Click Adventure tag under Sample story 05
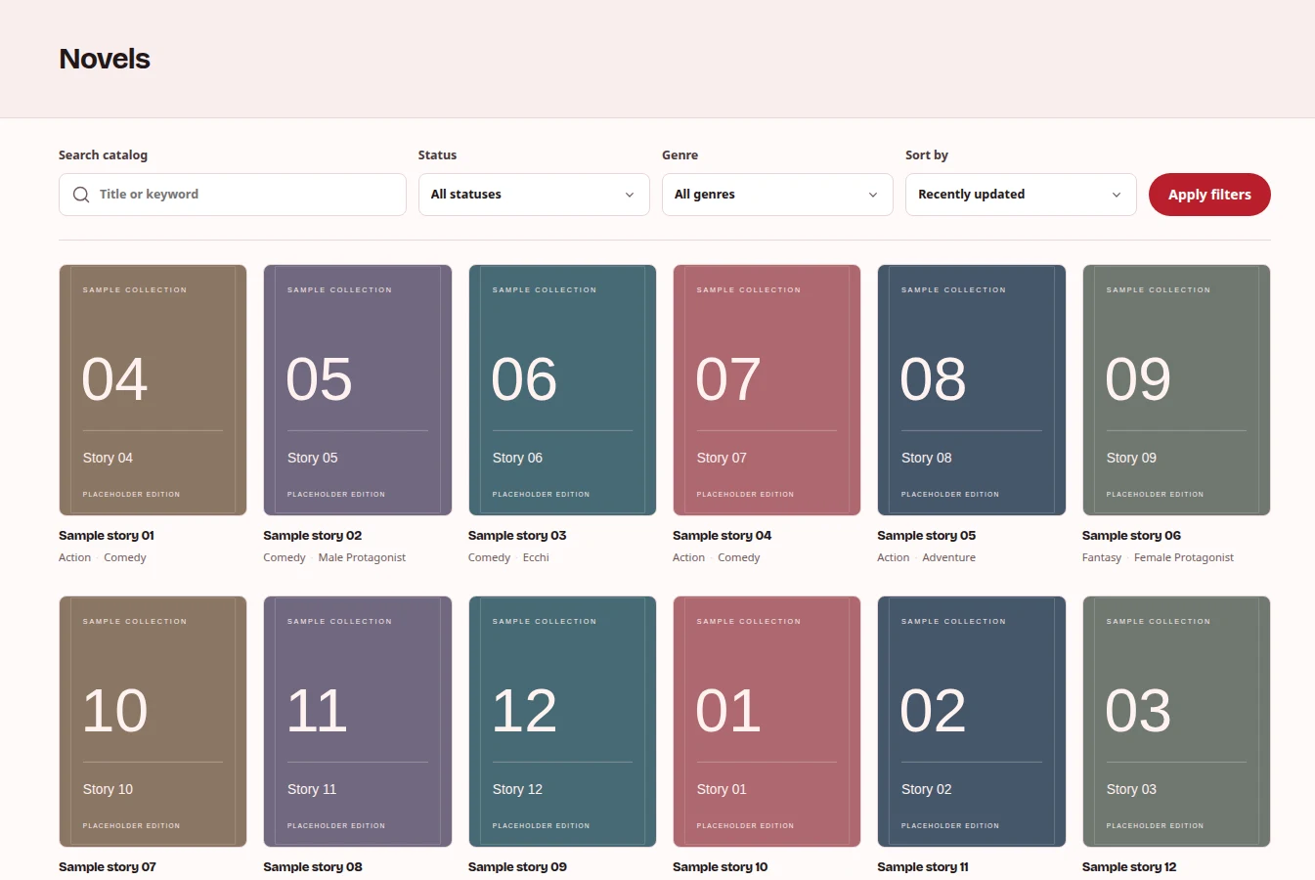Viewport: 1315px width, 880px height. [x=949, y=557]
